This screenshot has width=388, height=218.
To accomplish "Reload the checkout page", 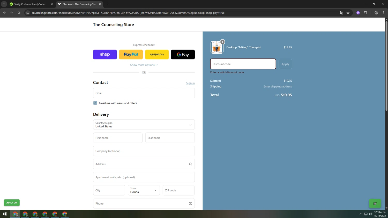I will coord(19,13).
